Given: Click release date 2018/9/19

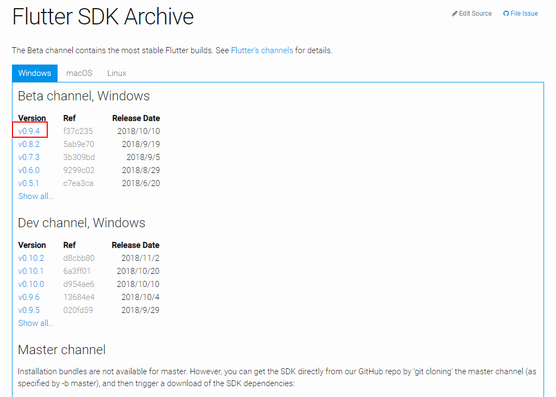Looking at the screenshot, I should point(141,144).
